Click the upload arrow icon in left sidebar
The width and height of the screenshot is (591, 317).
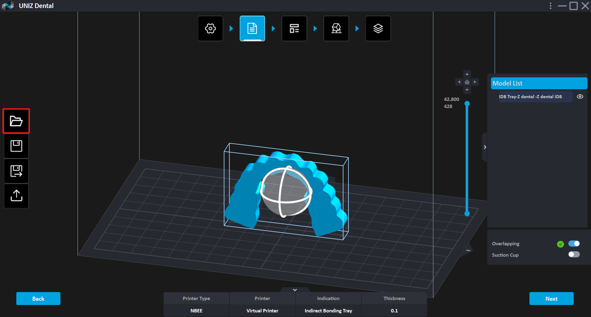click(x=16, y=196)
